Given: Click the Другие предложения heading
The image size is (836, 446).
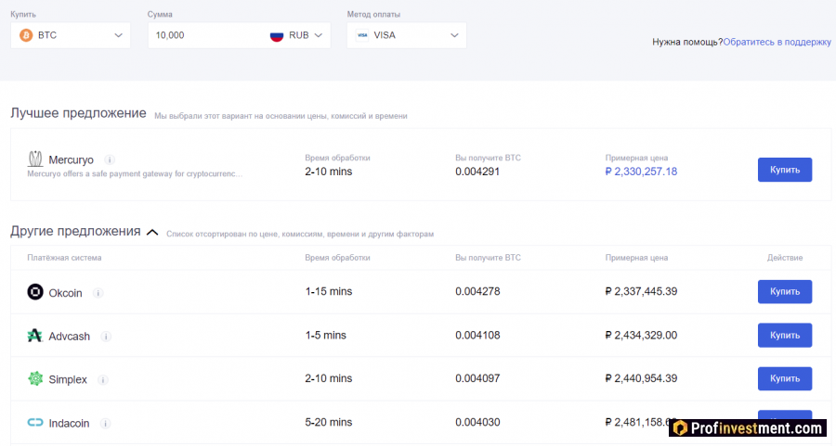Looking at the screenshot, I should pos(76,232).
